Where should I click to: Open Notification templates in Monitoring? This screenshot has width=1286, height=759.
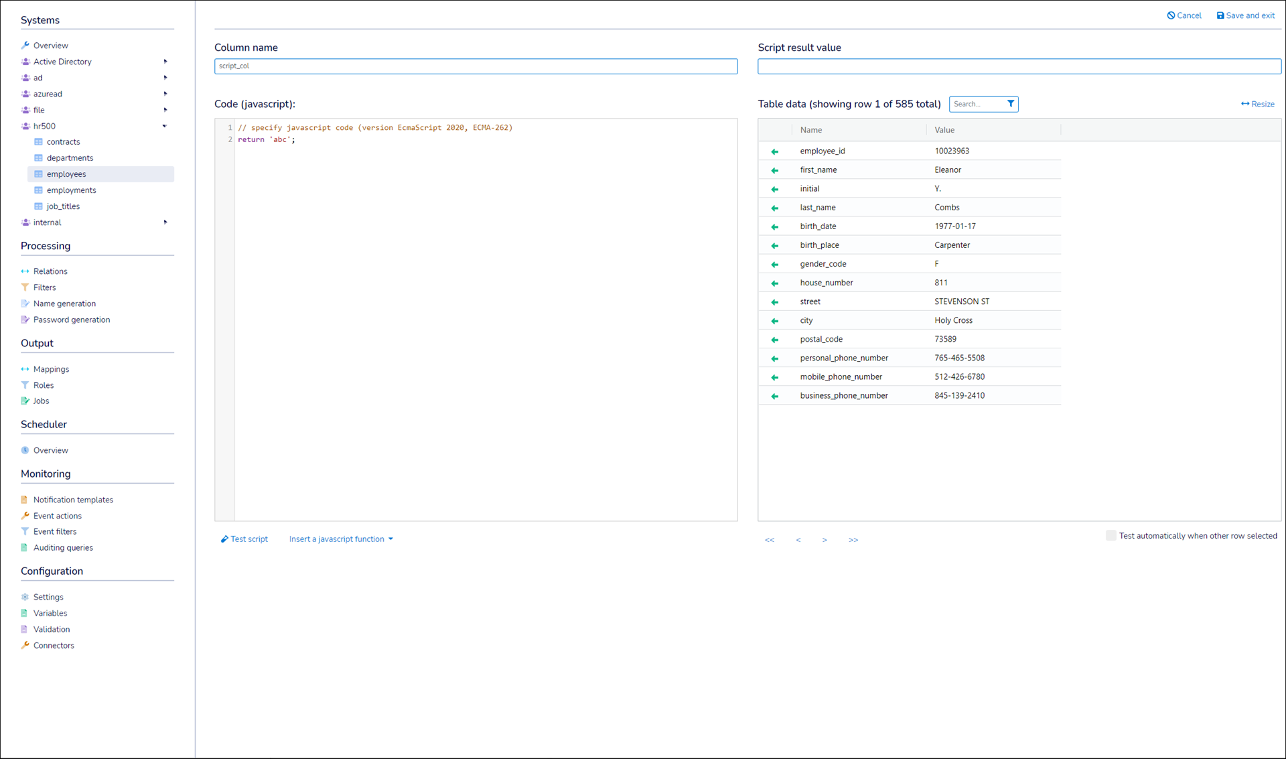73,500
